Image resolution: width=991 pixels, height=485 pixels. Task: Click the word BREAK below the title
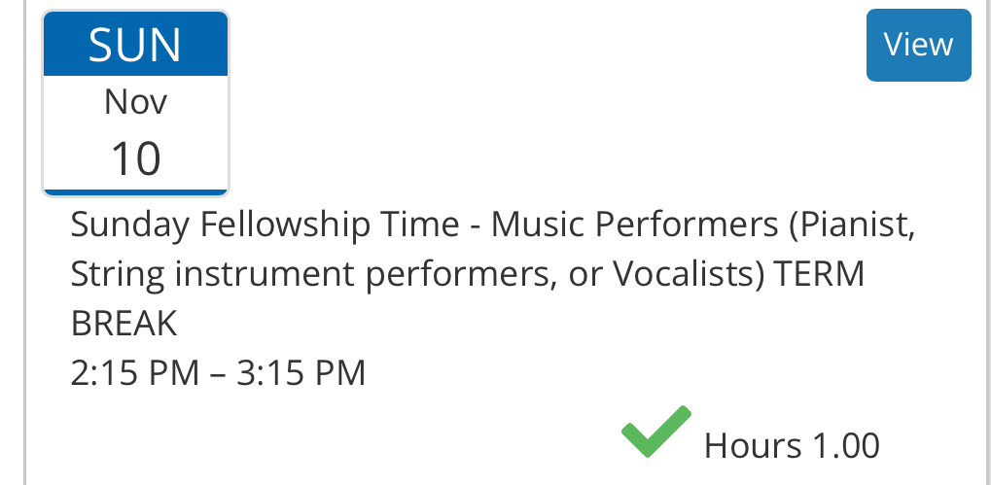point(124,324)
